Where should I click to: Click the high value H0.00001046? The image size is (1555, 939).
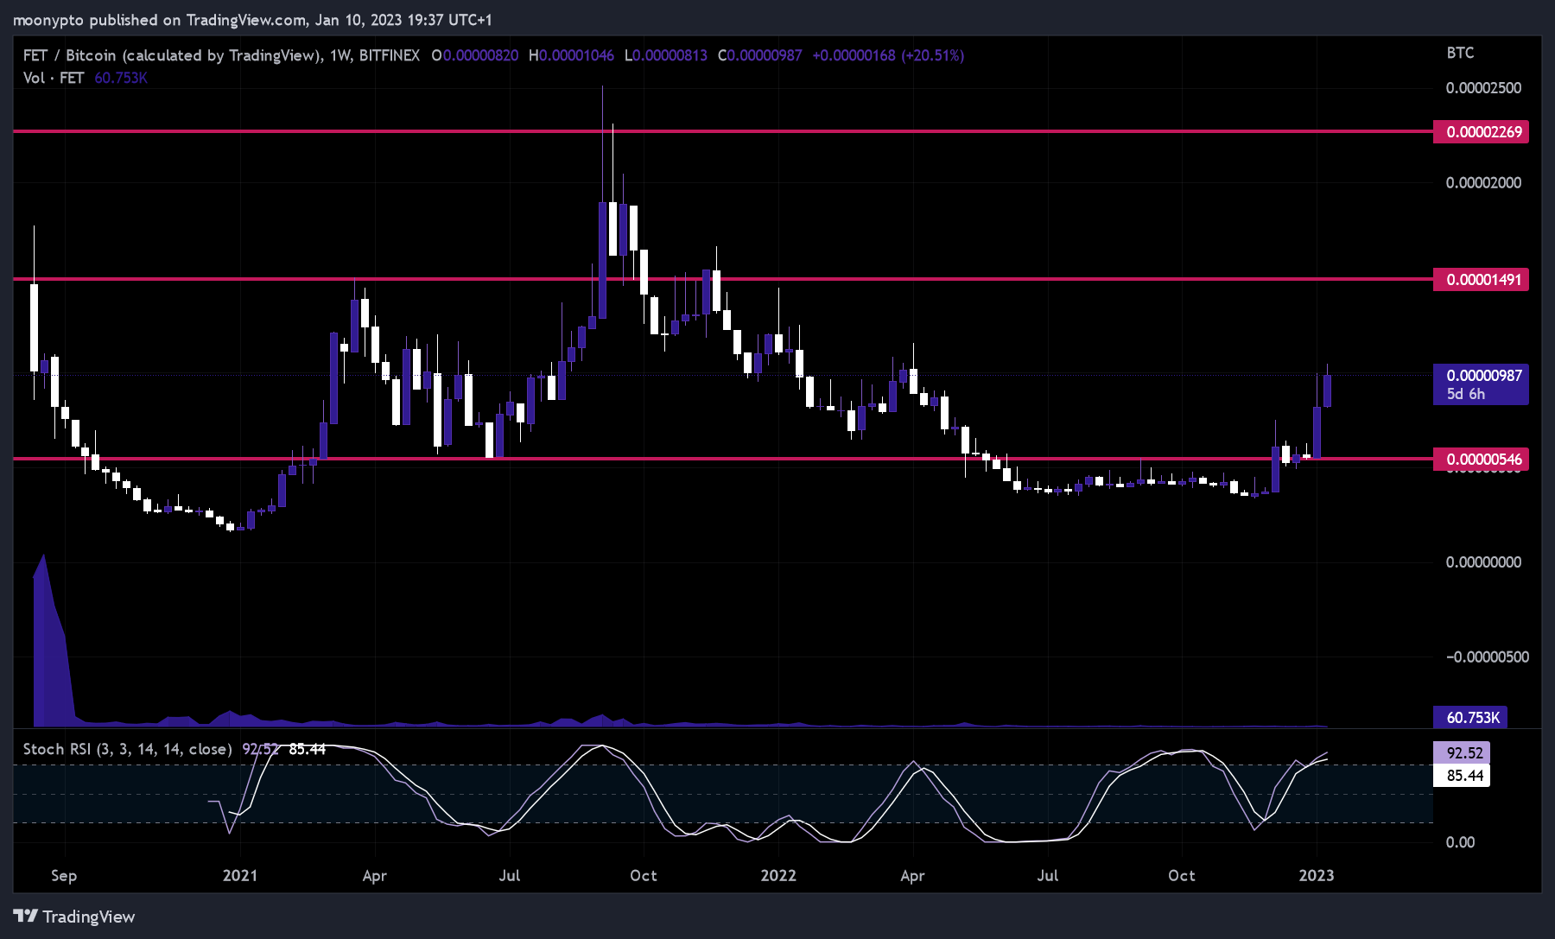tap(571, 55)
